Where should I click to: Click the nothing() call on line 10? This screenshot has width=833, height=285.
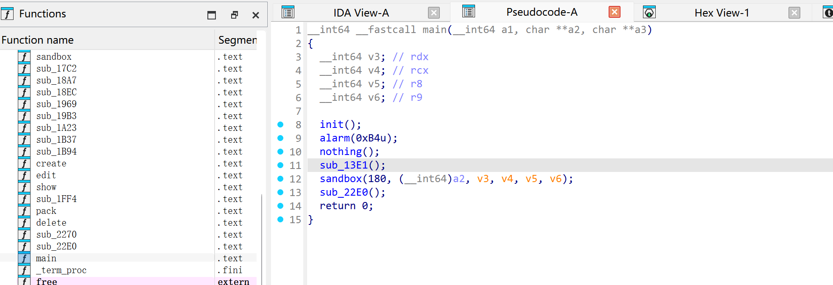349,152
